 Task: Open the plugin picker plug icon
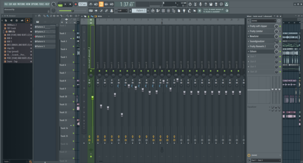coord(184,11)
